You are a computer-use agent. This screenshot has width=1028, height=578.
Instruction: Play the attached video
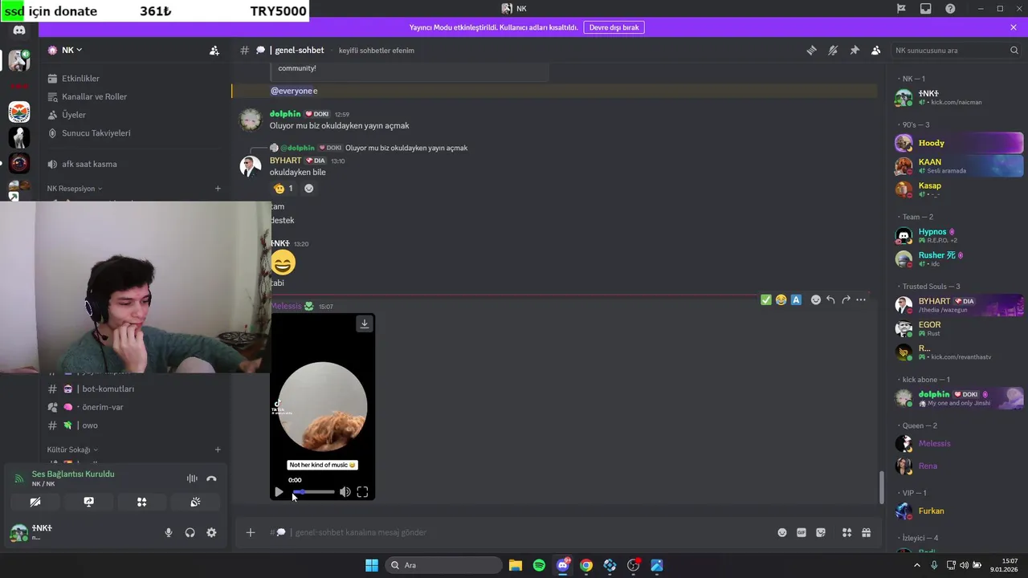point(278,492)
